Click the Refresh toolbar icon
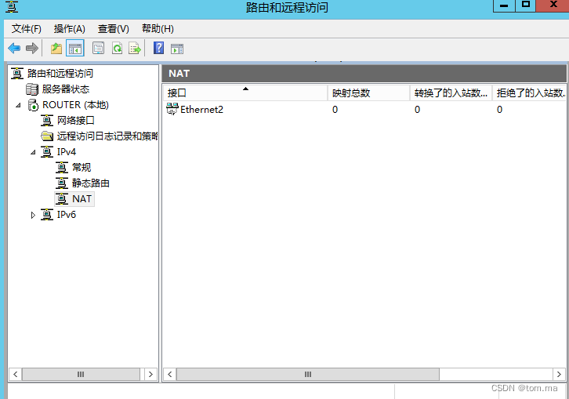The image size is (569, 399). point(117,48)
